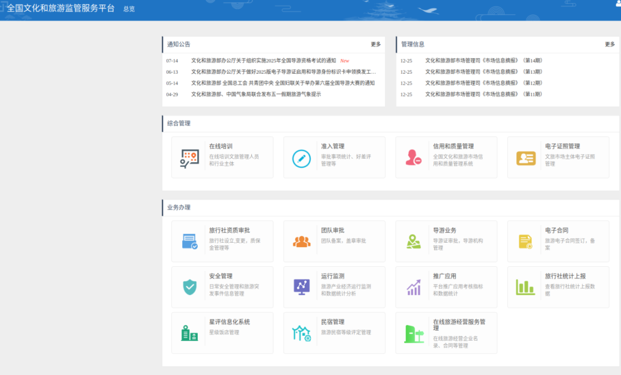This screenshot has width=621, height=375.
Task: Open 市场信息摘报 第14期 report link
Action: click(x=484, y=60)
